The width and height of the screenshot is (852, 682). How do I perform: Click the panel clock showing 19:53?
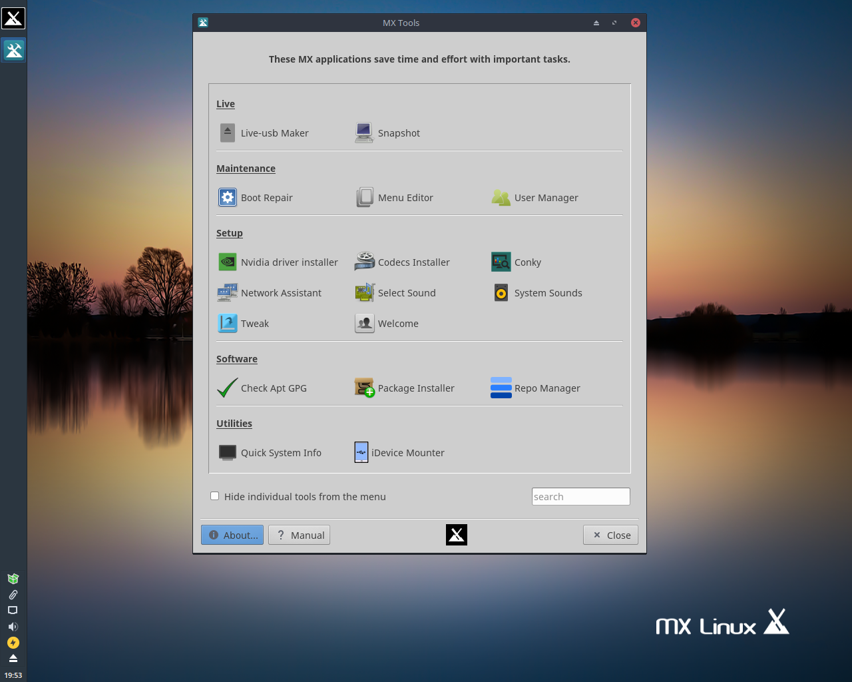(13, 675)
